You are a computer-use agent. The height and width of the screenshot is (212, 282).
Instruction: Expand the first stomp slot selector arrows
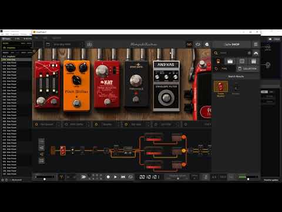click(x=58, y=124)
